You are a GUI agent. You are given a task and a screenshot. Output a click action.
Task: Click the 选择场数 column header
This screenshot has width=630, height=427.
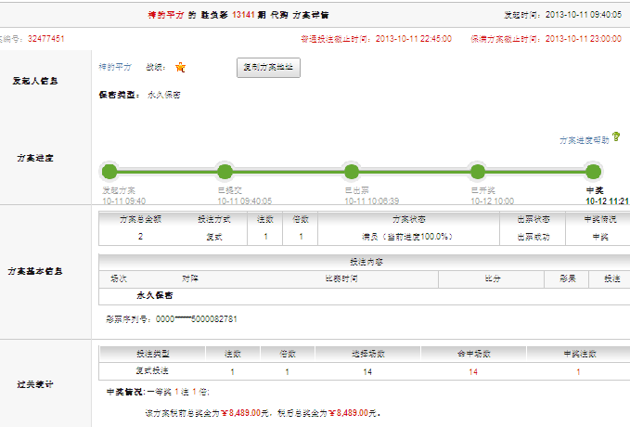367,355
